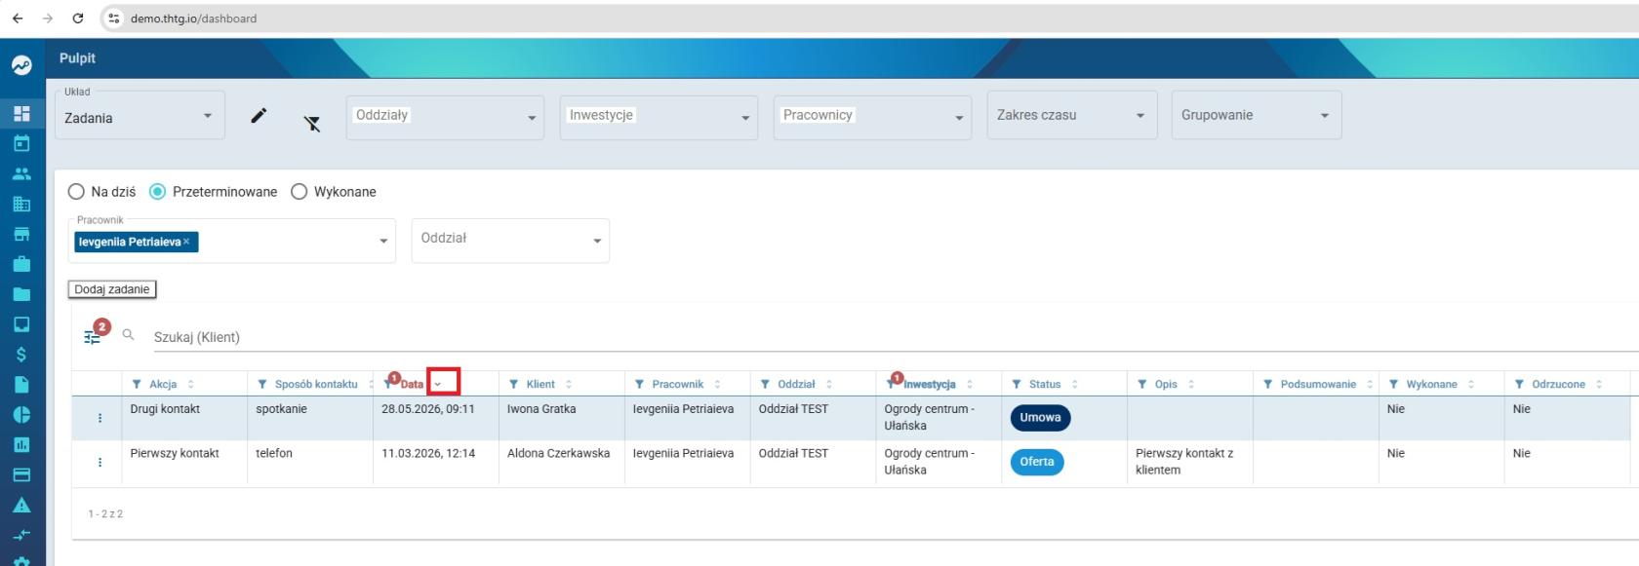Click the browser address bar
The width and height of the screenshot is (1639, 566).
click(x=868, y=18)
